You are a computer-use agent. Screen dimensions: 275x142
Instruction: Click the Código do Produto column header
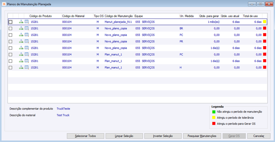coord(45,16)
